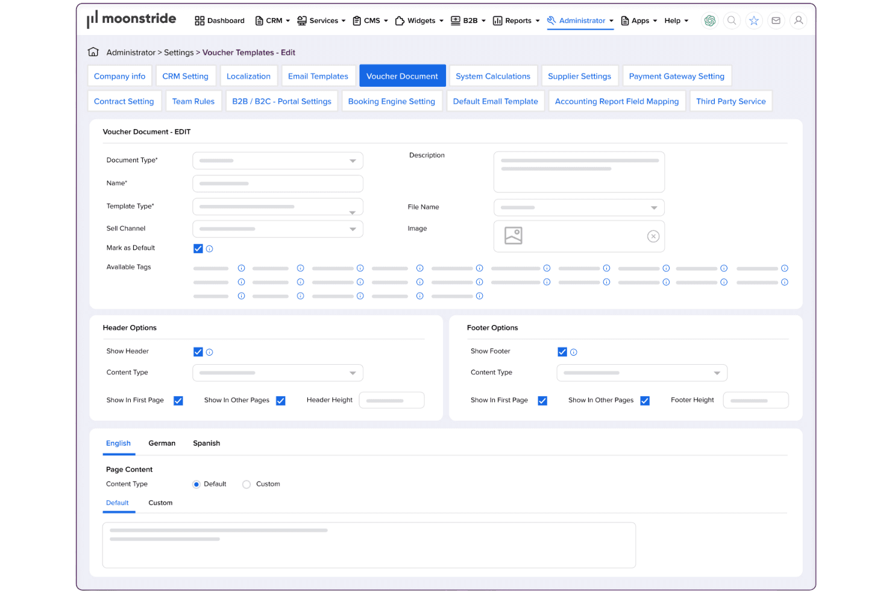Open the Document Type dropdown

point(278,161)
